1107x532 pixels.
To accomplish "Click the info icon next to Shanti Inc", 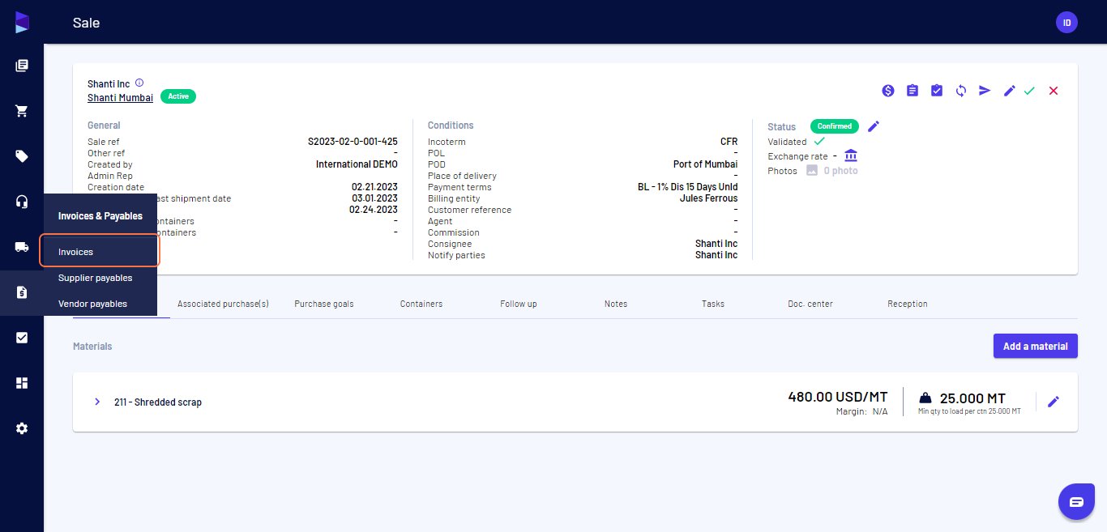I will [x=139, y=83].
